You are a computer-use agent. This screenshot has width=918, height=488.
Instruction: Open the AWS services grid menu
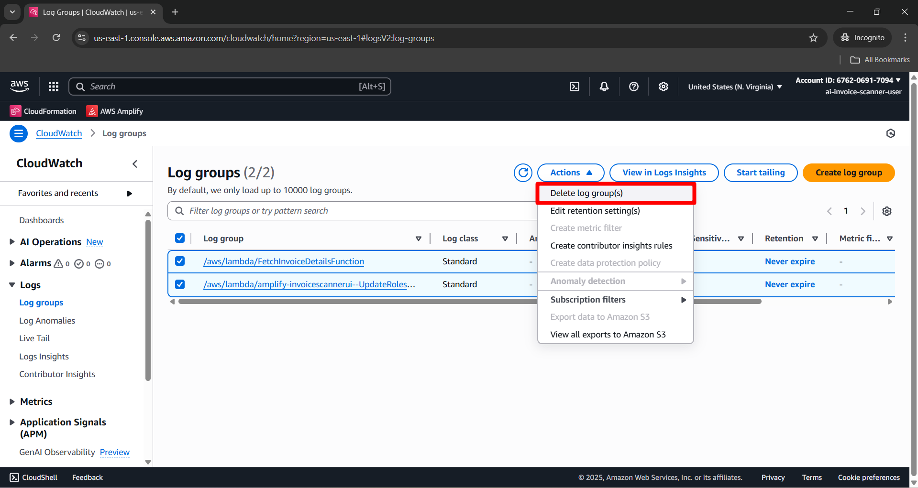pyautogui.click(x=53, y=87)
